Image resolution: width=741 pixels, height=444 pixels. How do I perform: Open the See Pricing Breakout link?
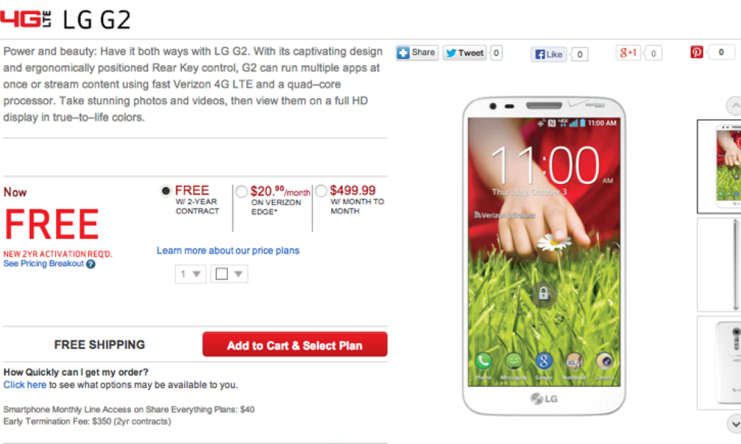43,263
